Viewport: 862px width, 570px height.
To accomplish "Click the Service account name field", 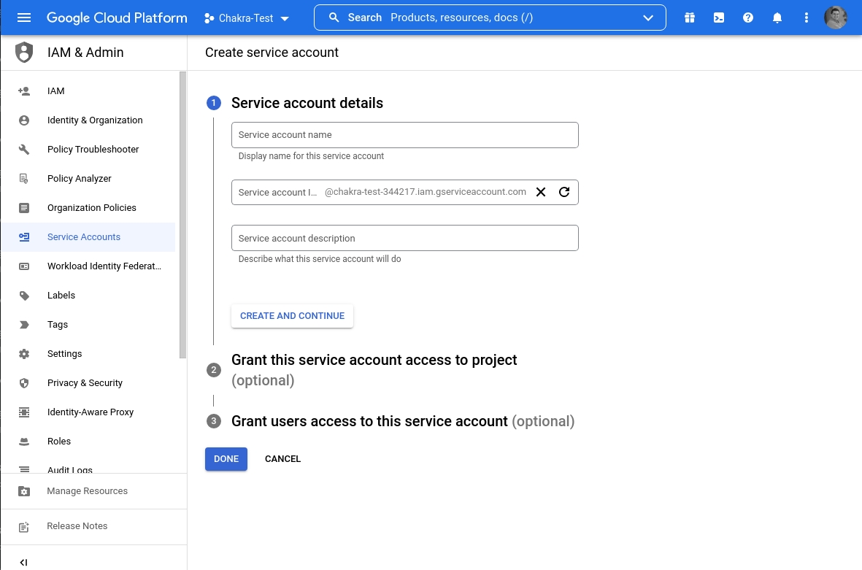I will [x=404, y=135].
